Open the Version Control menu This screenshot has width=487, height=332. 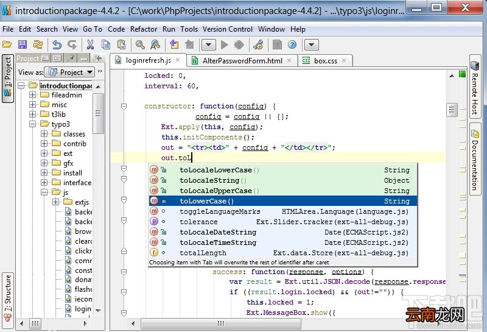(x=227, y=29)
